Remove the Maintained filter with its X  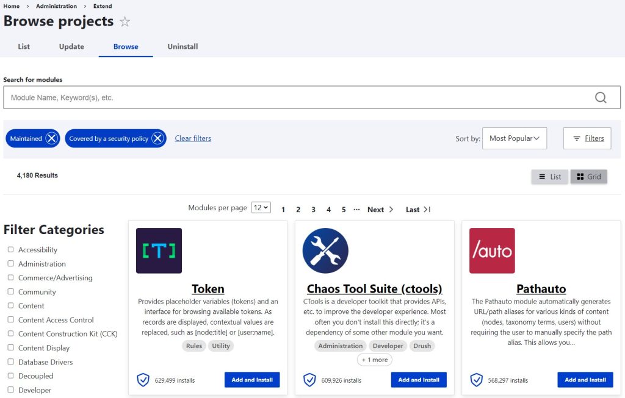[x=52, y=138]
